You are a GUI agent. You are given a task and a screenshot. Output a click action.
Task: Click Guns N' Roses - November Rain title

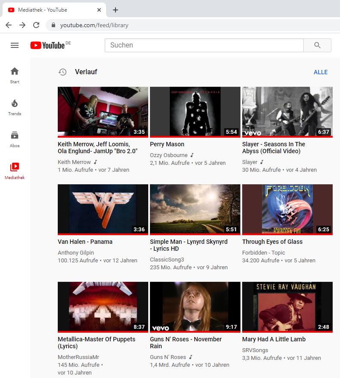pyautogui.click(x=186, y=343)
